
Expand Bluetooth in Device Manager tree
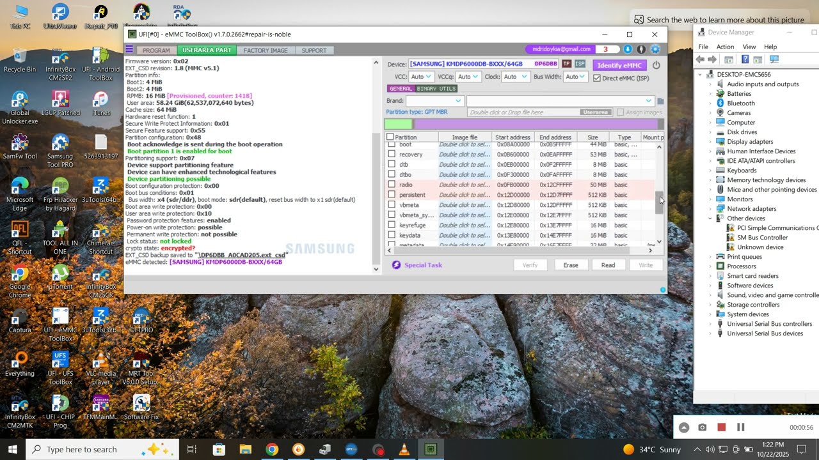pyautogui.click(x=710, y=103)
